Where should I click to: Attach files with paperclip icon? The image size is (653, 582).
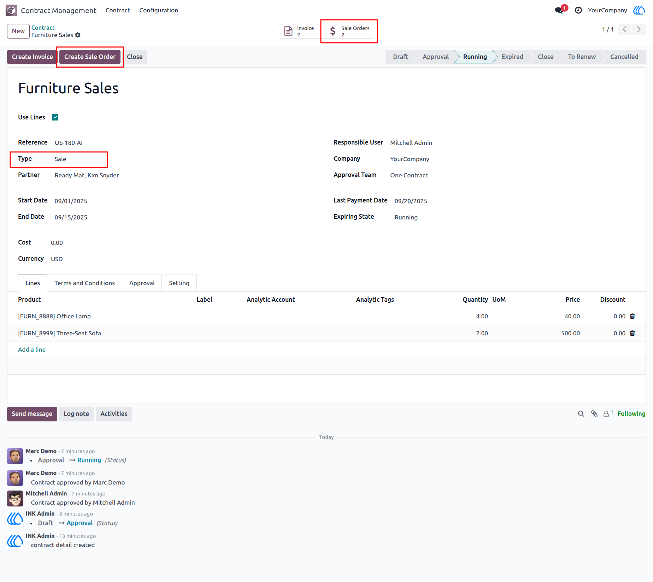click(594, 414)
